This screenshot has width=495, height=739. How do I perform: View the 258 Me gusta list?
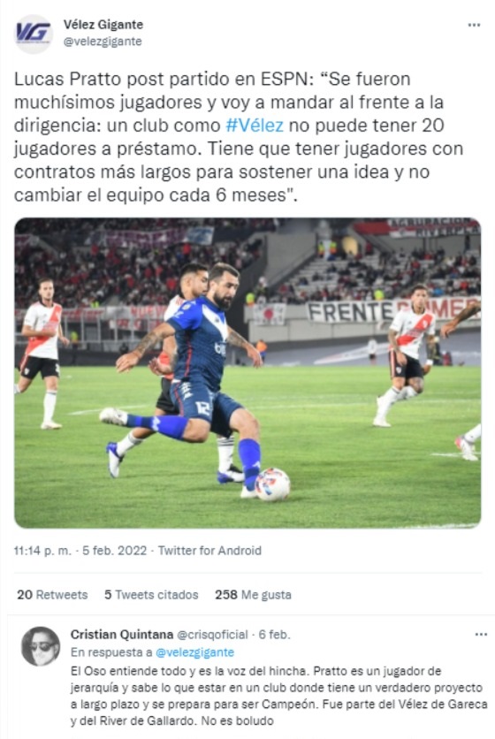pos(253,595)
